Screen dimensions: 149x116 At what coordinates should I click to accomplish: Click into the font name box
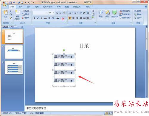pos(40,13)
